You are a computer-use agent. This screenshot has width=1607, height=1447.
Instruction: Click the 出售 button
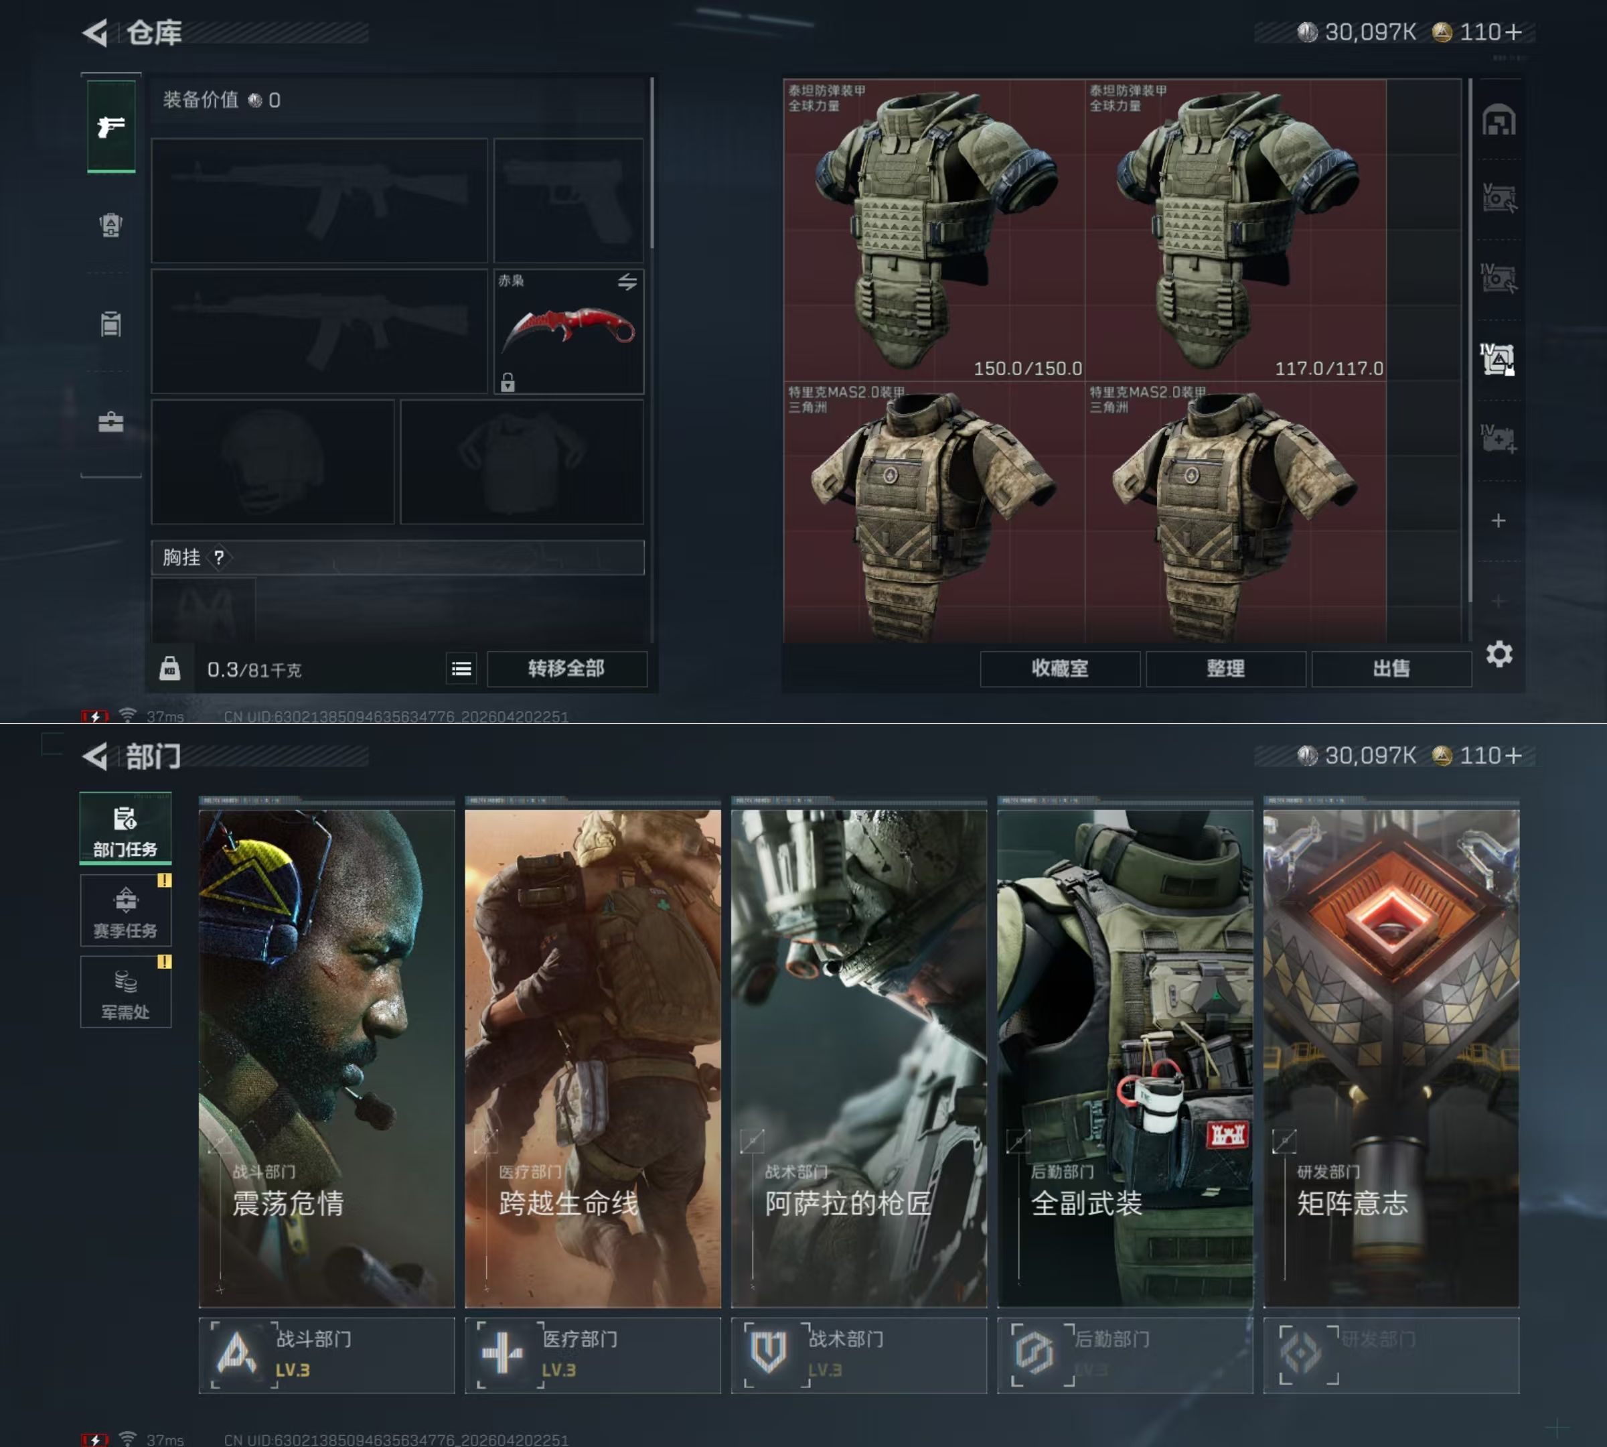pos(1391,669)
